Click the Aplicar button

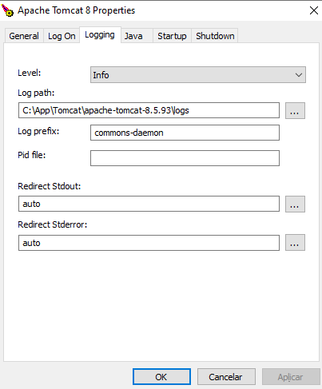[291, 377]
